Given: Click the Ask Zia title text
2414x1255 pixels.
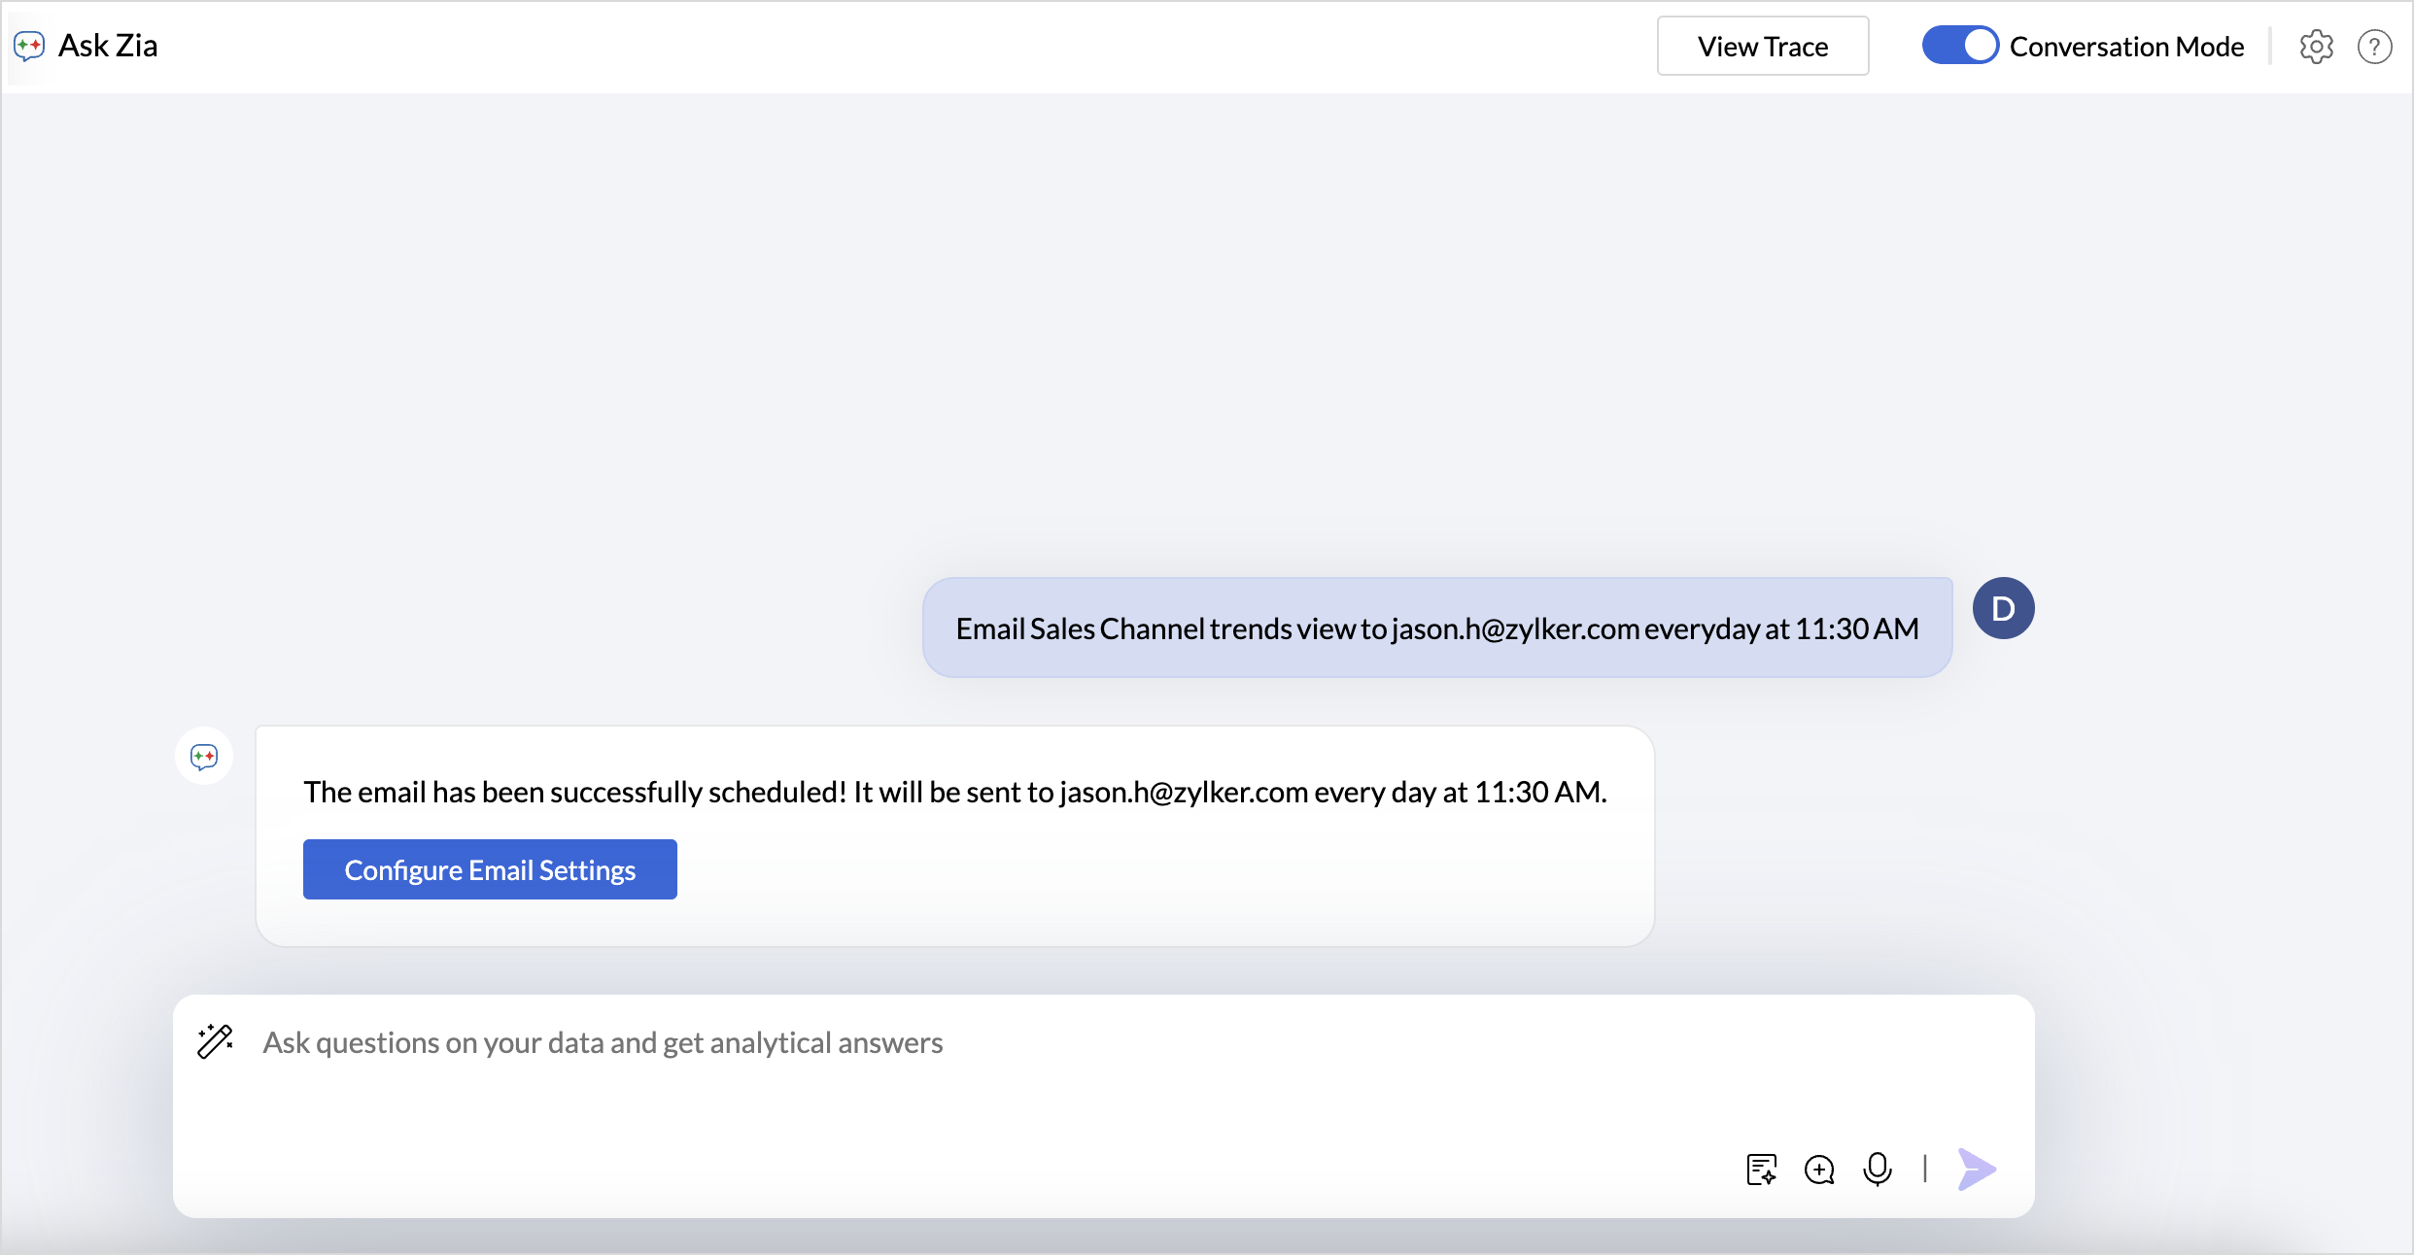Looking at the screenshot, I should 108,46.
